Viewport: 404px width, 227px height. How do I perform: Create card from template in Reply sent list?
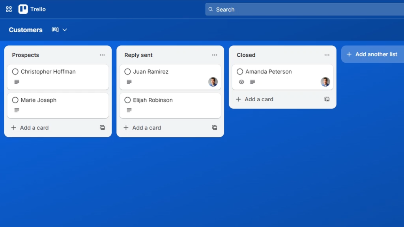point(215,128)
